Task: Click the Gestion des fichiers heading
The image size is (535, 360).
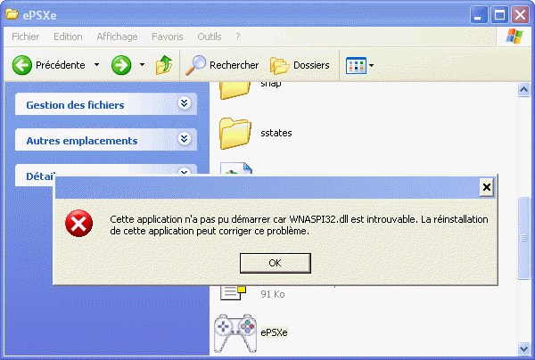Action: click(75, 105)
